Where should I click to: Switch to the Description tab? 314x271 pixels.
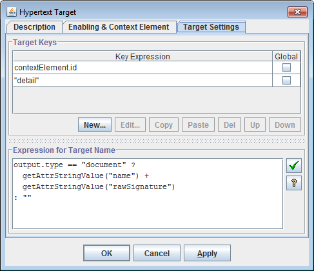click(34, 27)
